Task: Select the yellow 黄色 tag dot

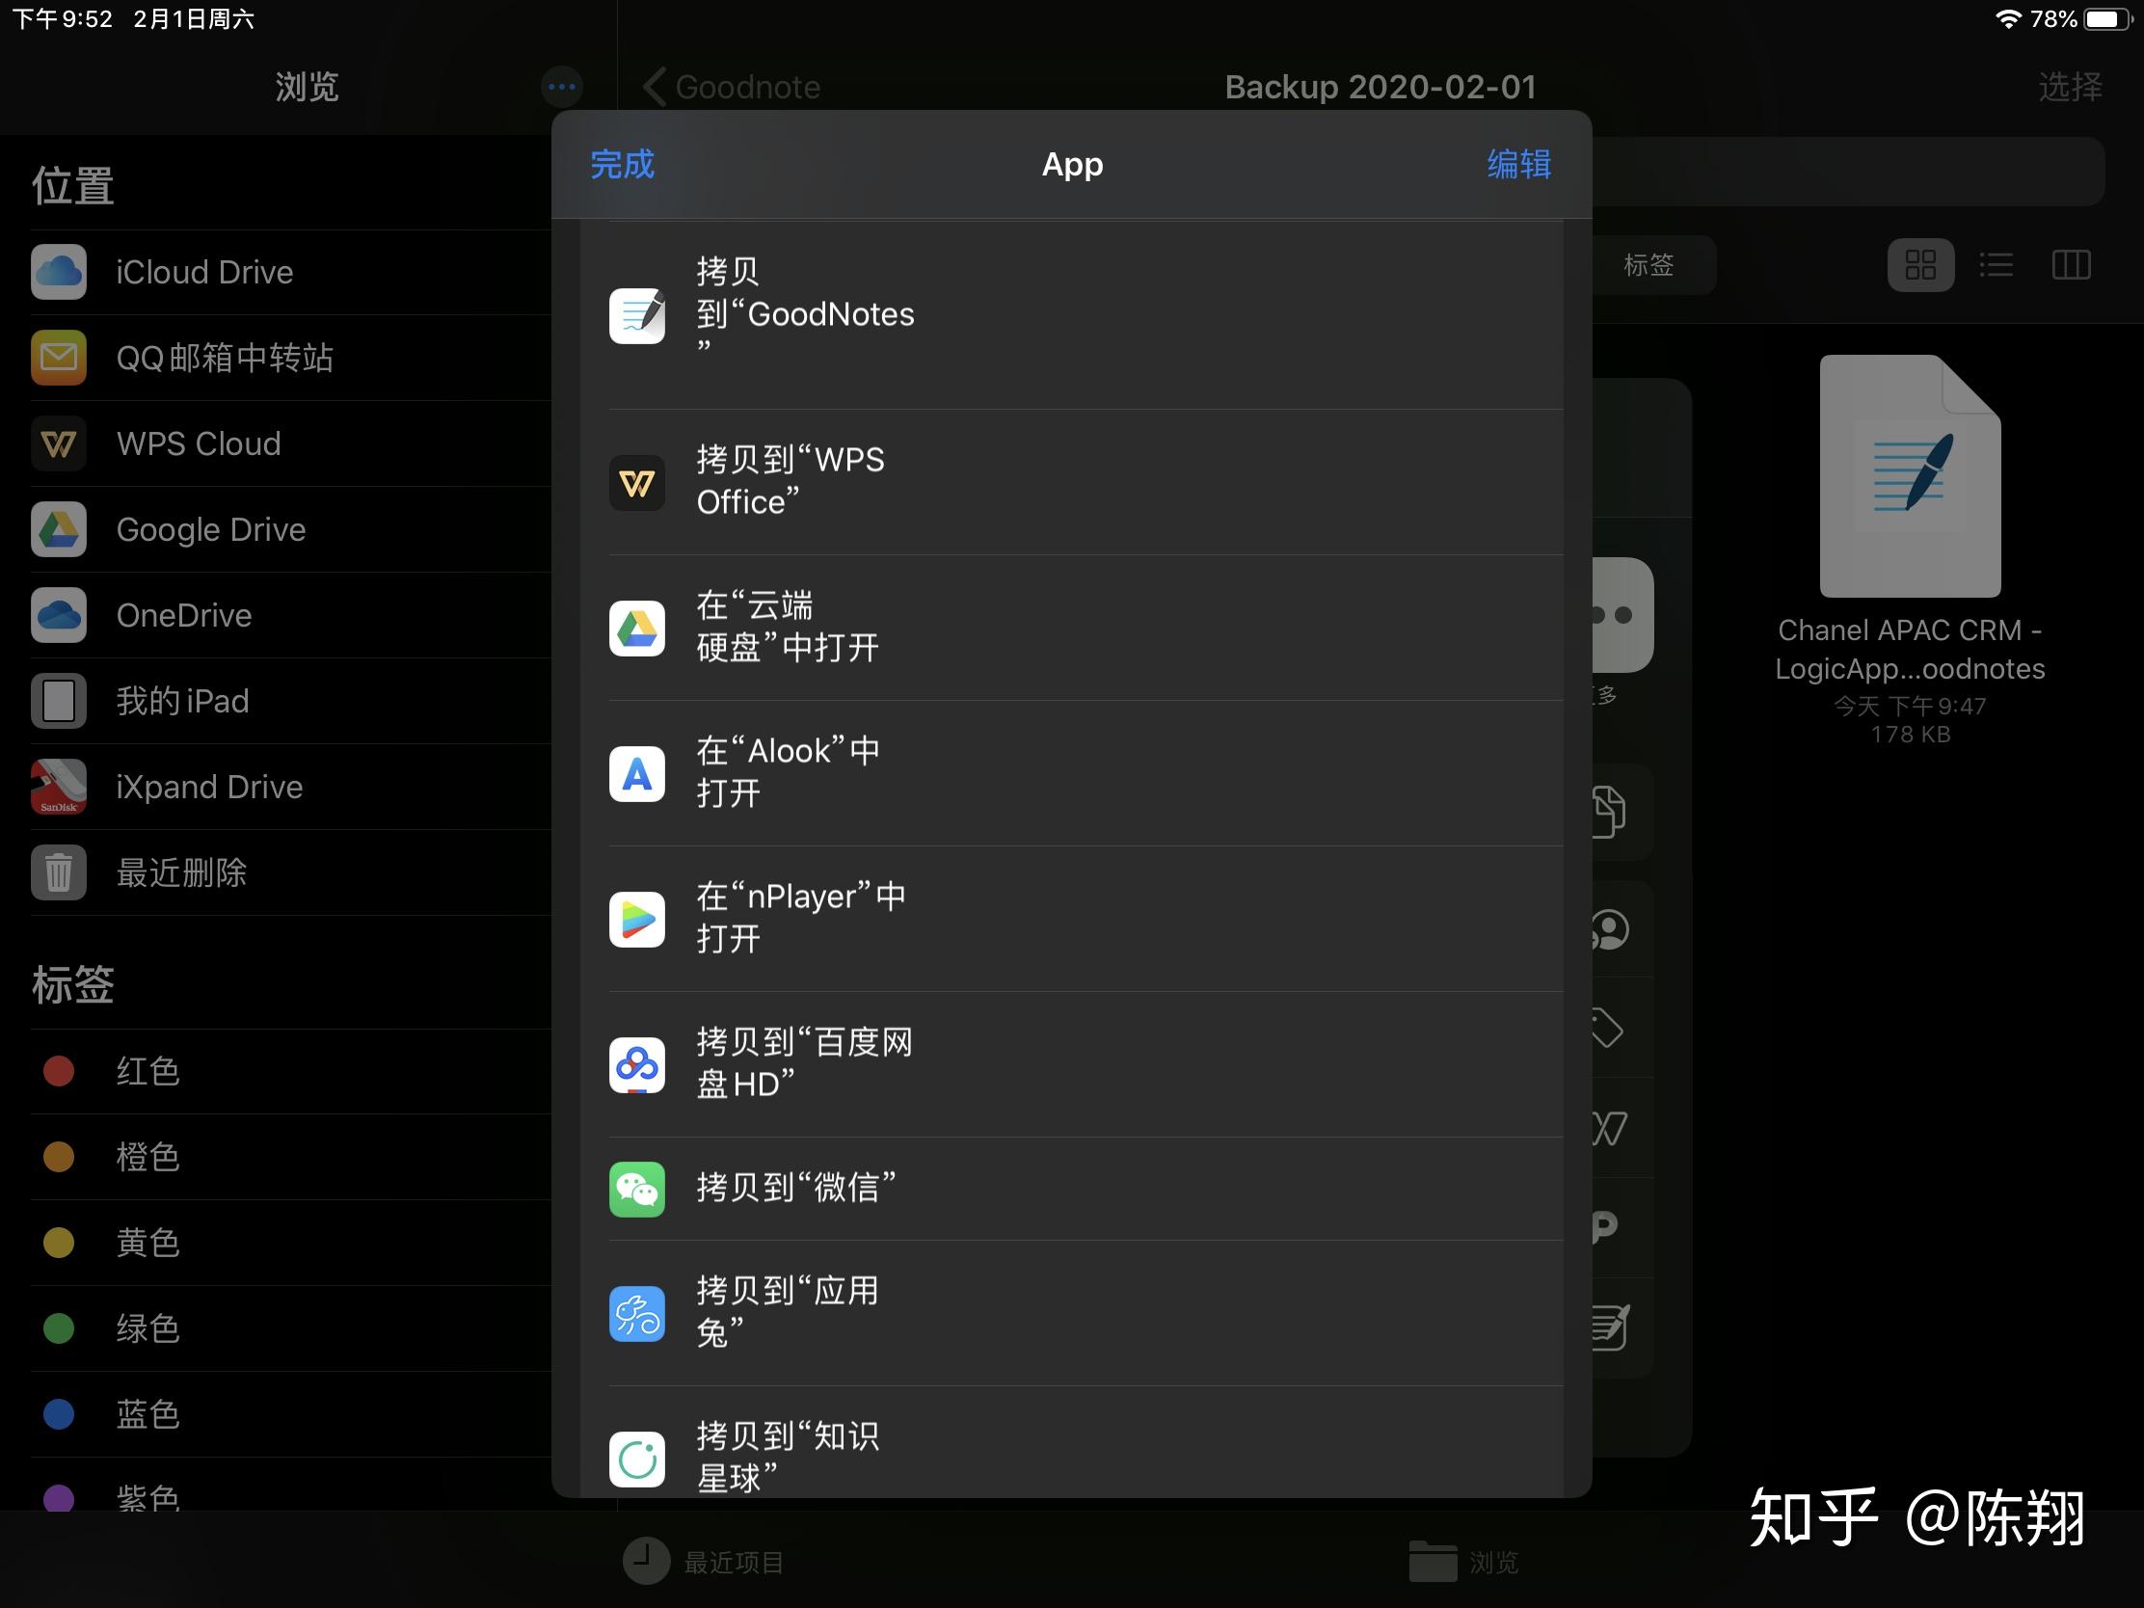Action: tap(59, 1243)
